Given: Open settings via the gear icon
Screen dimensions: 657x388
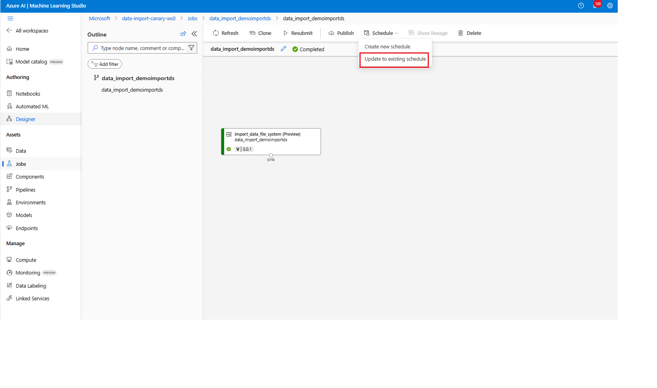Looking at the screenshot, I should click(x=610, y=6).
